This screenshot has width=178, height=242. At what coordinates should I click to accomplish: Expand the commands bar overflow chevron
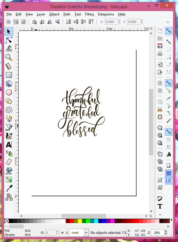pyautogui.click(x=160, y=214)
